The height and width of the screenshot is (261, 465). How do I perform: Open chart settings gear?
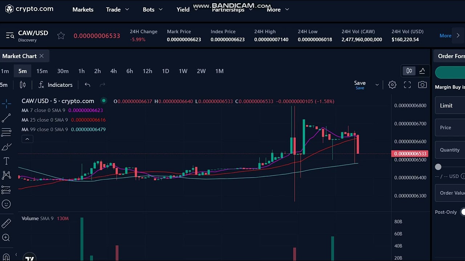pyautogui.click(x=392, y=85)
